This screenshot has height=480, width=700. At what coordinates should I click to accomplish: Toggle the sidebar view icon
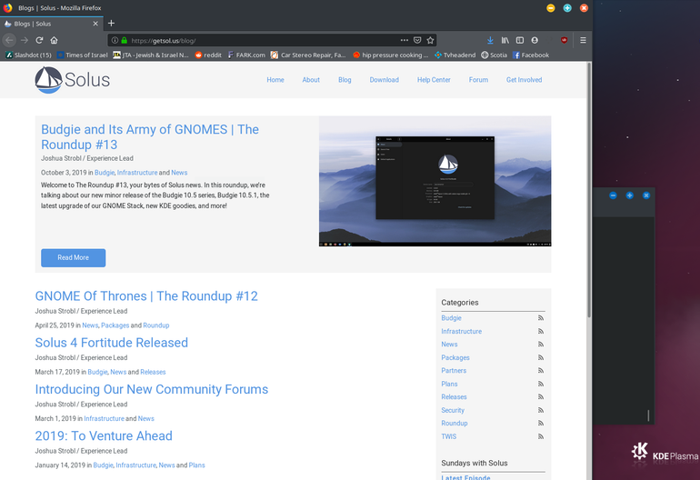click(x=520, y=40)
